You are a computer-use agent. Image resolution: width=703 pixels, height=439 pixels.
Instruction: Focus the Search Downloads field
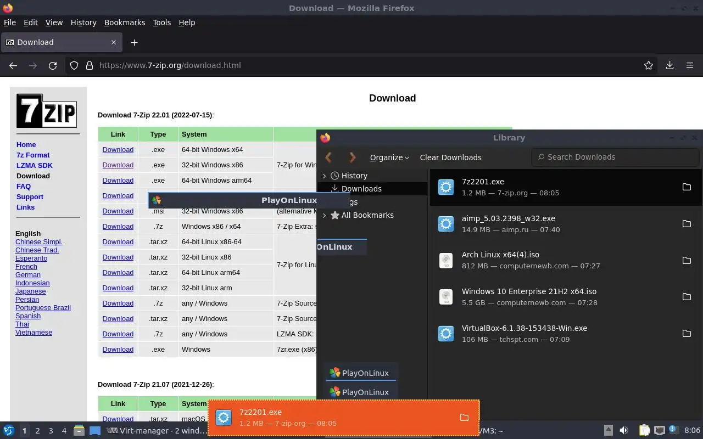click(615, 157)
